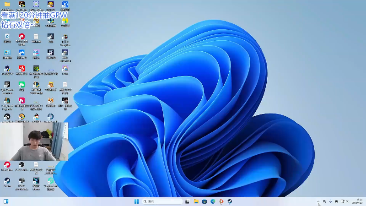The height and width of the screenshot is (206, 366).
Task: Open Task View from the taskbar
Action: (x=187, y=201)
